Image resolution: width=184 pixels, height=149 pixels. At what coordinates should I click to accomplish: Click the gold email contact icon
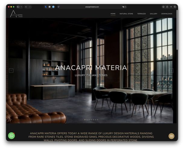click(x=171, y=136)
